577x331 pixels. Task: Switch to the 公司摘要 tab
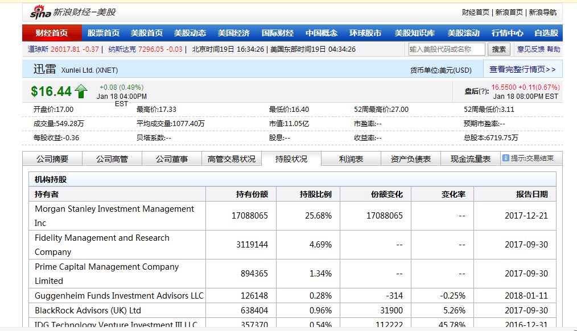pyautogui.click(x=52, y=159)
